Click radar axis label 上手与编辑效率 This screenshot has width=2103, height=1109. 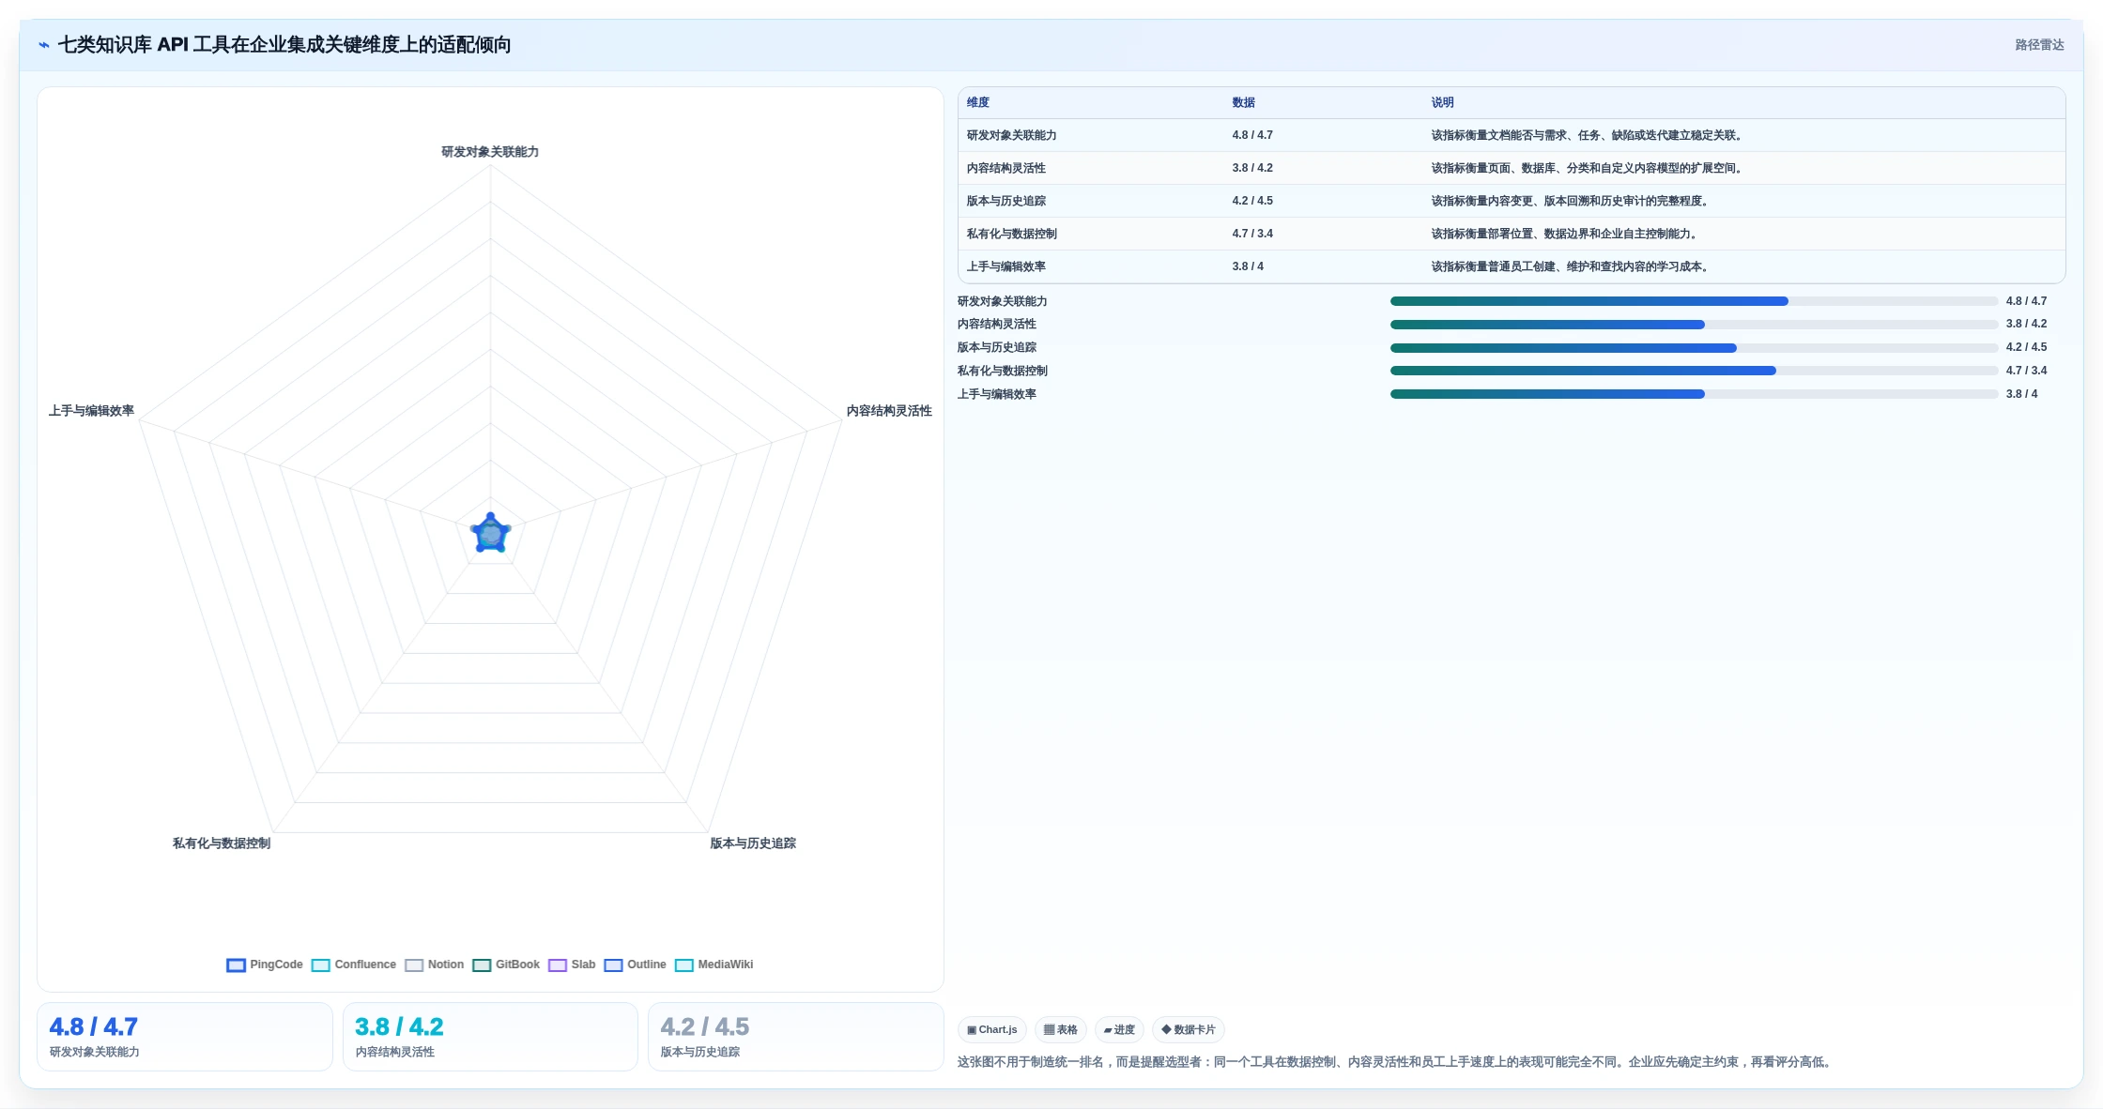coord(92,411)
